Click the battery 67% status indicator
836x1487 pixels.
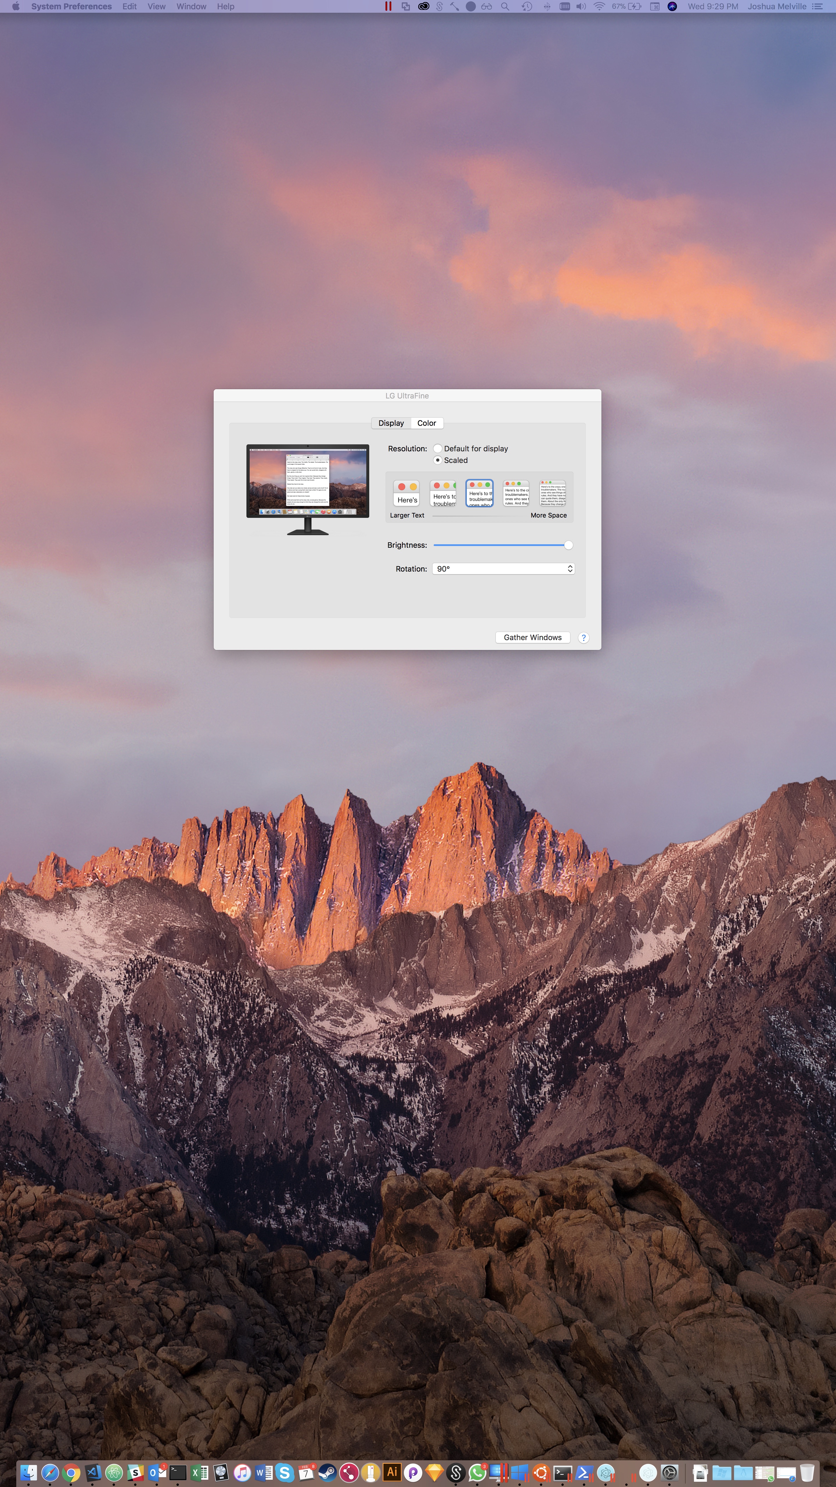click(x=627, y=6)
